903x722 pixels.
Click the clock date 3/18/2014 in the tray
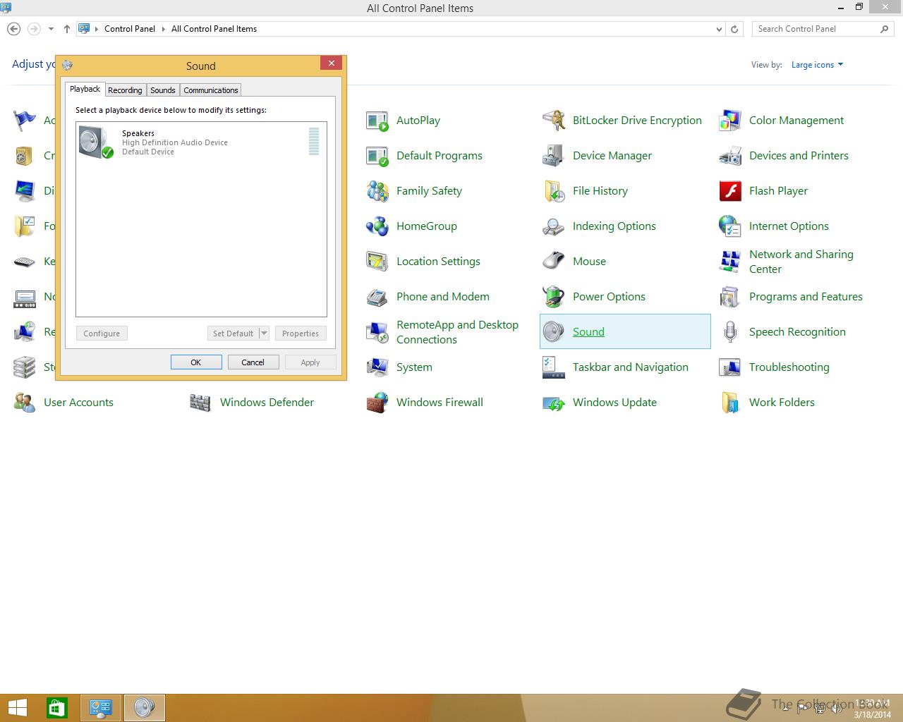tap(873, 714)
